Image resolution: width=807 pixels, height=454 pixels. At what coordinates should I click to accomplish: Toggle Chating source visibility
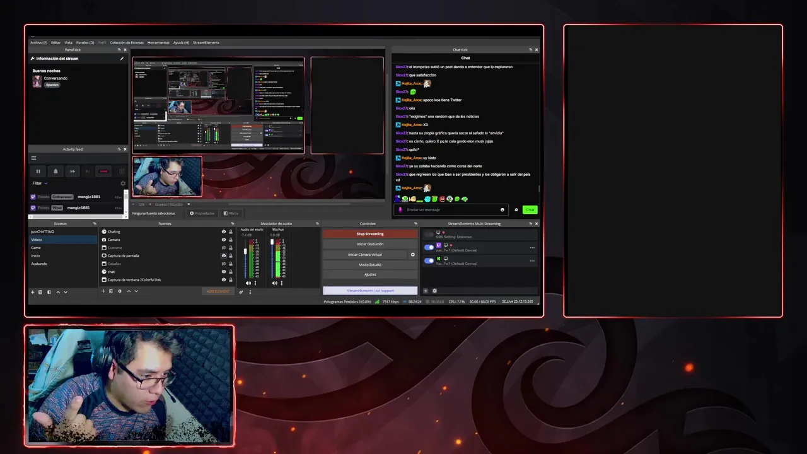(224, 231)
